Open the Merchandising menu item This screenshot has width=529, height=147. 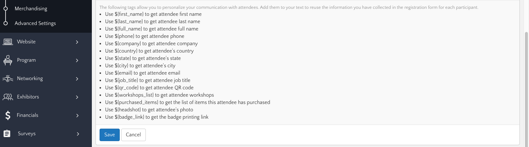pyautogui.click(x=31, y=8)
